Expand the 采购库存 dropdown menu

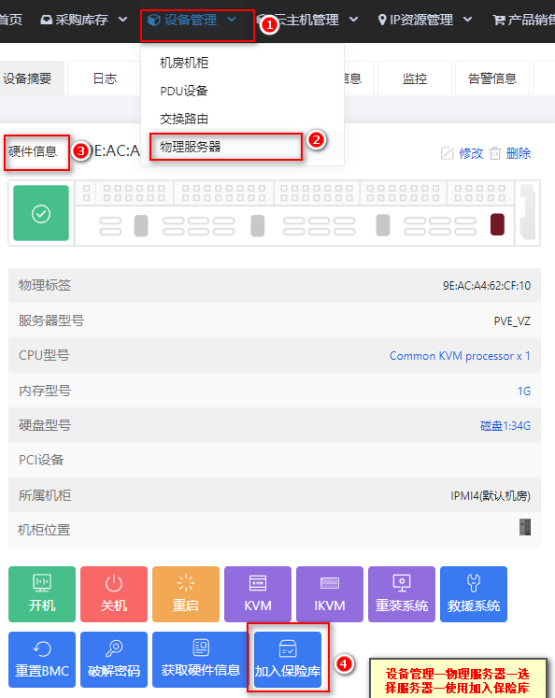coord(84,20)
